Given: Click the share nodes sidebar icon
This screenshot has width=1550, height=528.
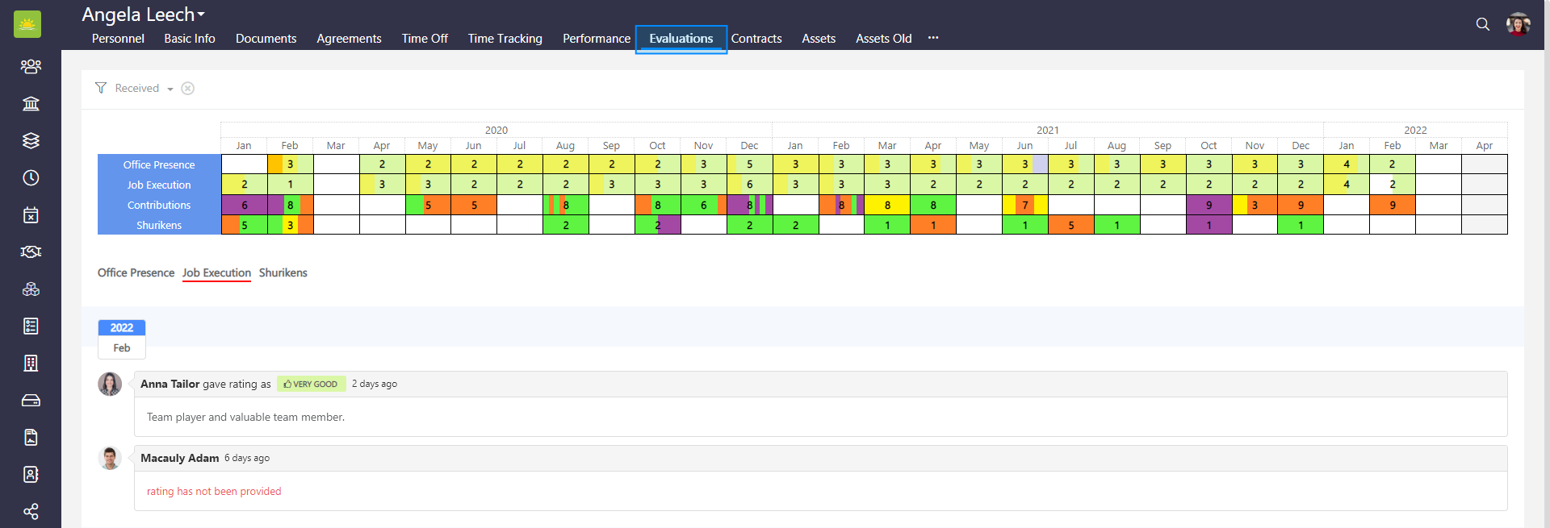Looking at the screenshot, I should pos(31,511).
